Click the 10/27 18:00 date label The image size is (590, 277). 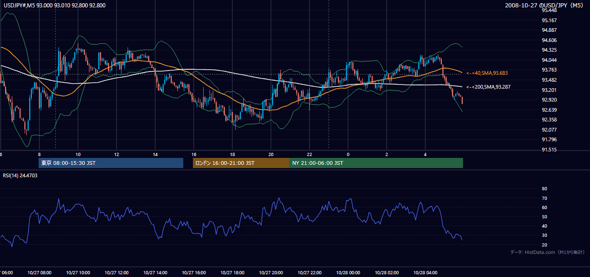pyautogui.click(x=232, y=273)
